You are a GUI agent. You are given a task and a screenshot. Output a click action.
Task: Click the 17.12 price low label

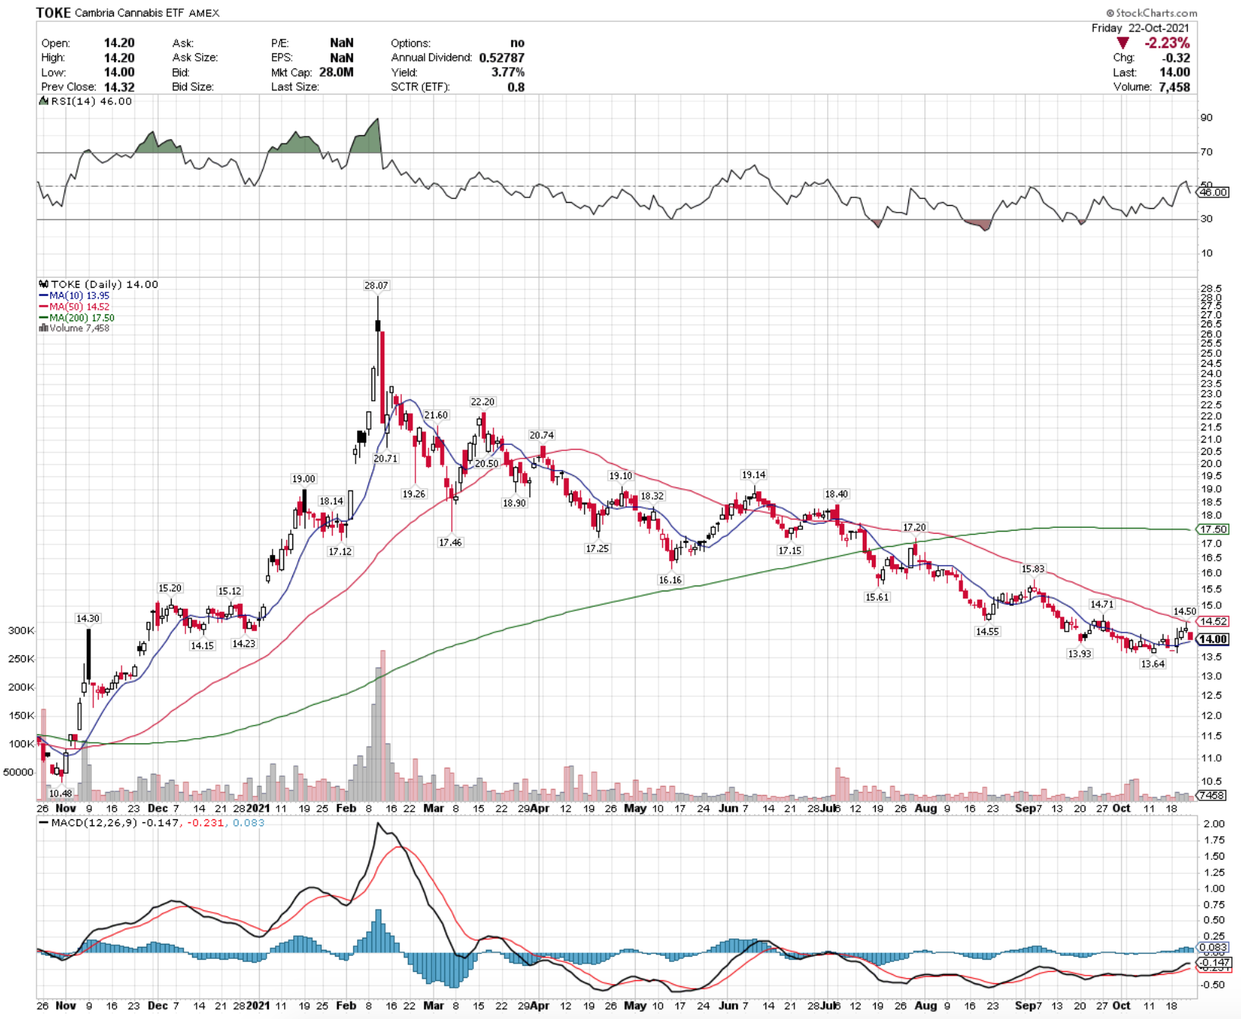pyautogui.click(x=340, y=551)
